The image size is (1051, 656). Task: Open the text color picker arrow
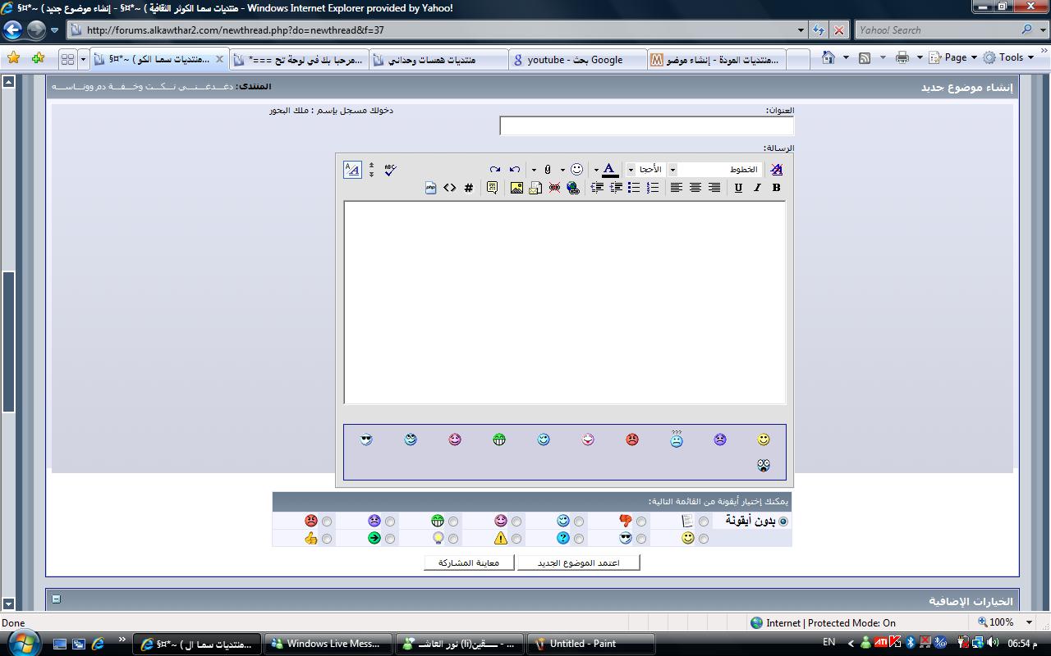596,170
